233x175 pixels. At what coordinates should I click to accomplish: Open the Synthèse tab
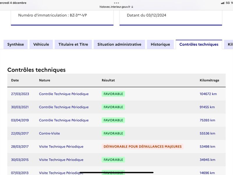point(16,44)
